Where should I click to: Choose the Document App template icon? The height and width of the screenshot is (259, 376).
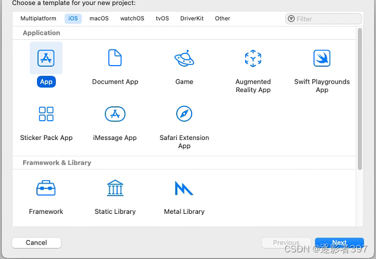(115, 58)
